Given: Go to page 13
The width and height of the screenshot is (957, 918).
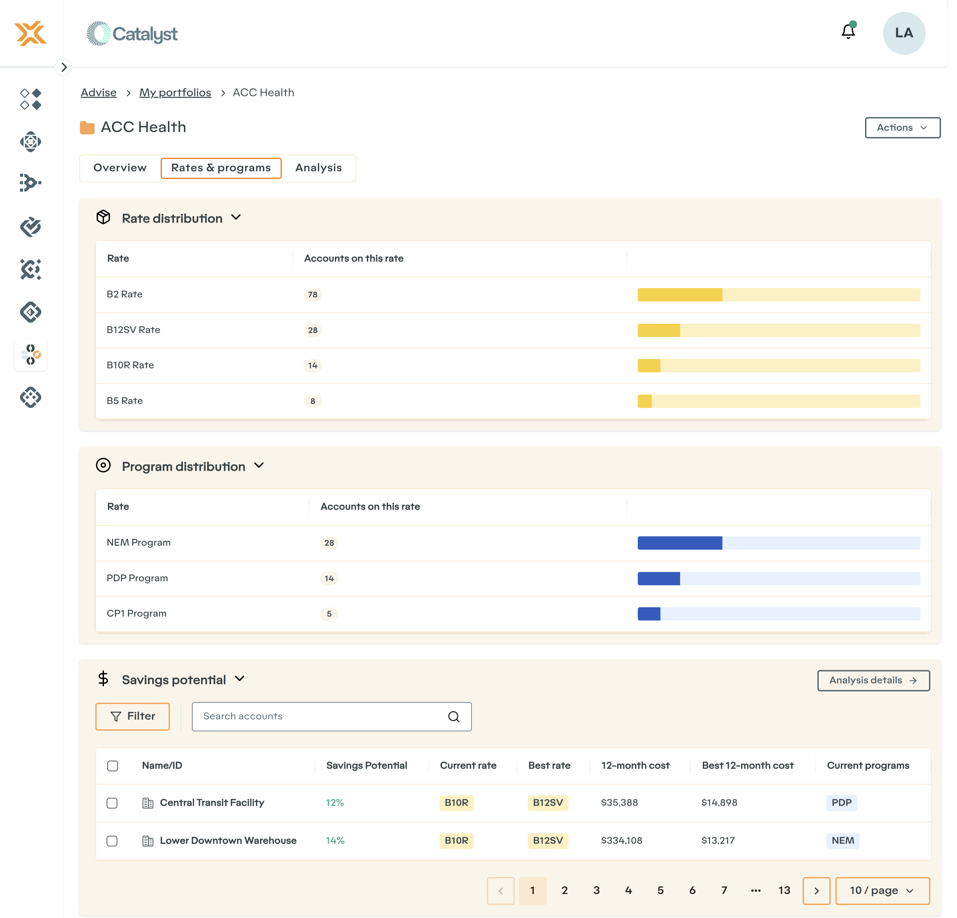Looking at the screenshot, I should click(784, 891).
